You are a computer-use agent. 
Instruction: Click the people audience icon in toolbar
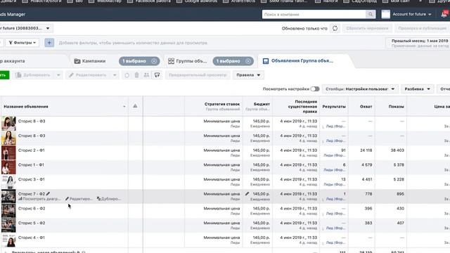[146, 75]
